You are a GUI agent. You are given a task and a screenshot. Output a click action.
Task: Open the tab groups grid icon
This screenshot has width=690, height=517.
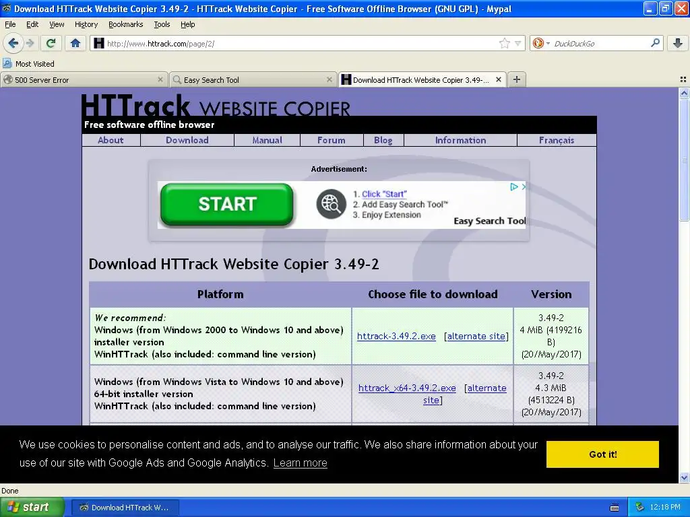(683, 79)
